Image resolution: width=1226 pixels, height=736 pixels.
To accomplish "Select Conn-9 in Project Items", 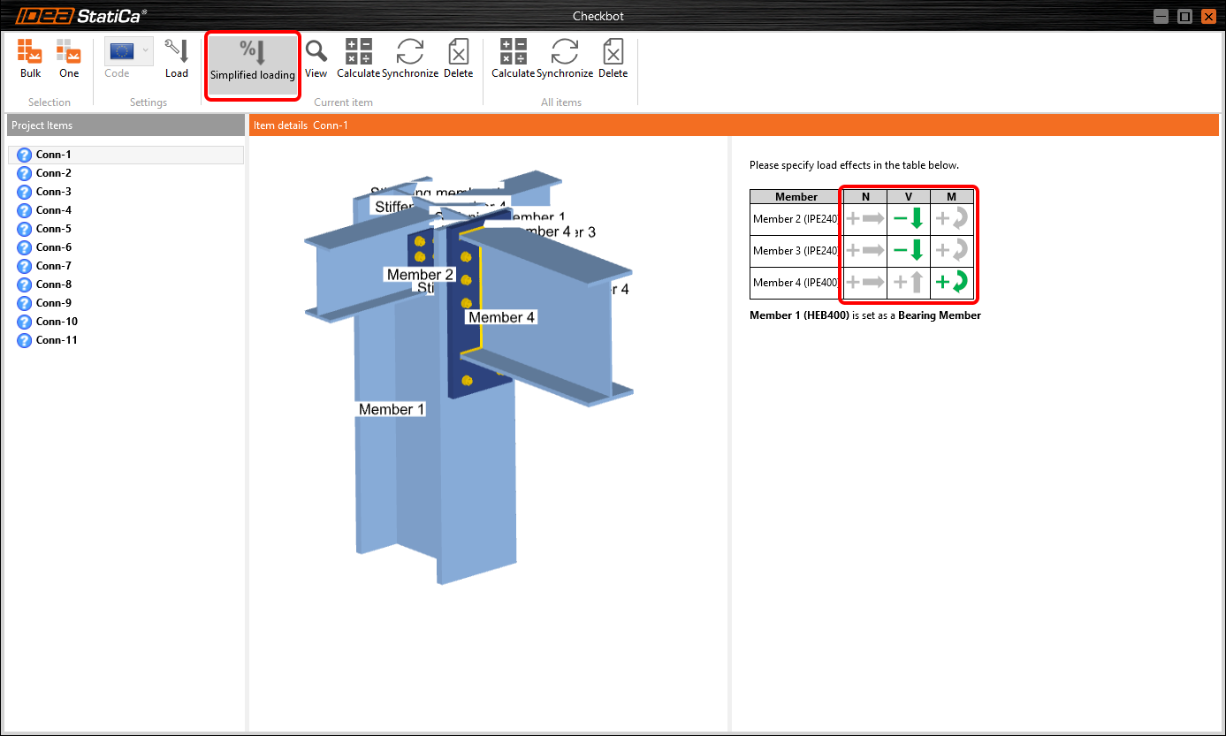I will point(126,303).
